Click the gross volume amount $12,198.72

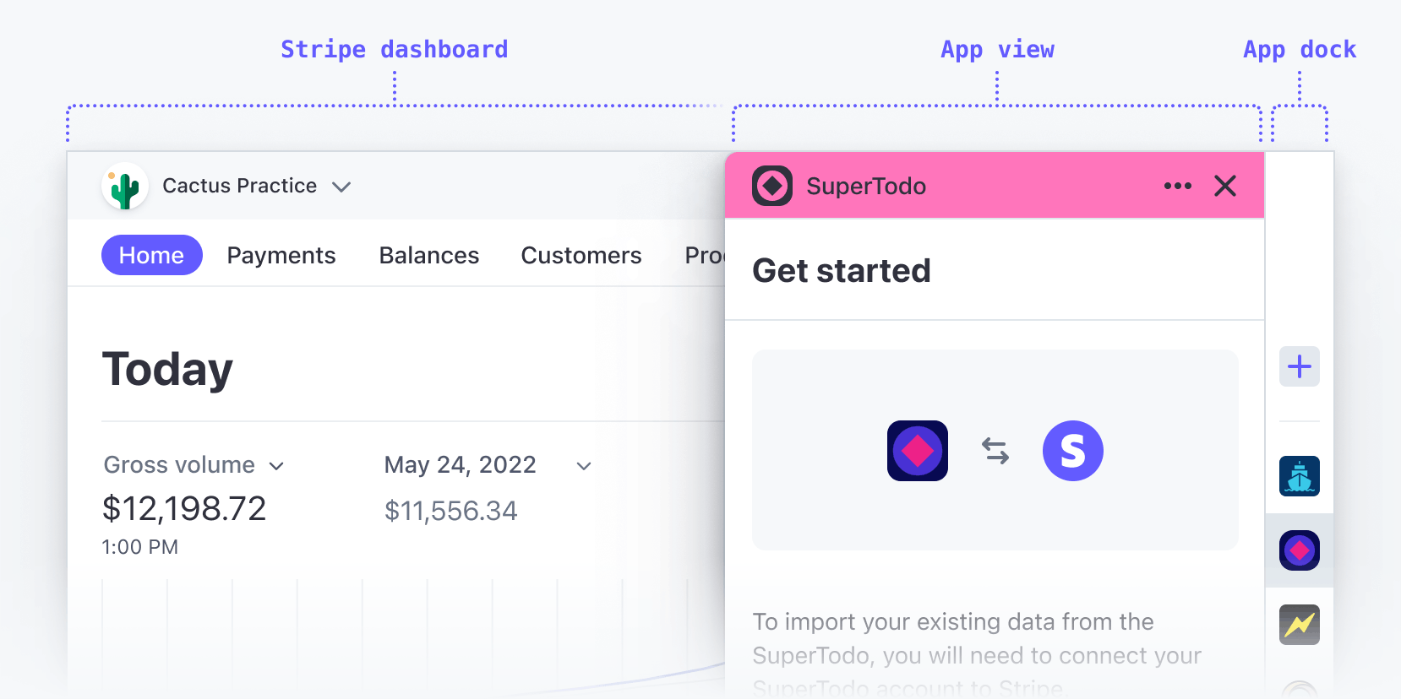pos(184,508)
